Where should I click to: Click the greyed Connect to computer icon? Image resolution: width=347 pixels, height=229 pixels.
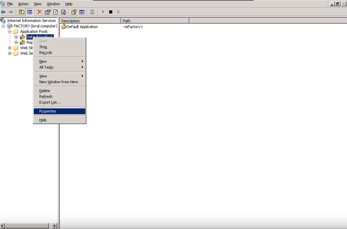click(92, 12)
